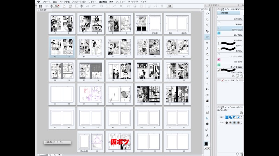Click the Clip Studio swirl icon with red dot
Image resolution: width=279 pixels, height=156 pixels.
click(x=56, y=6)
